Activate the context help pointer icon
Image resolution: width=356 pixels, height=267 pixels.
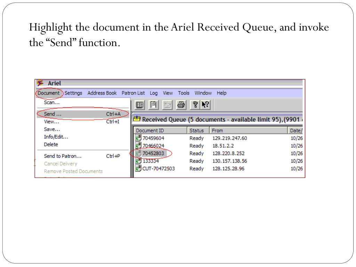point(205,105)
